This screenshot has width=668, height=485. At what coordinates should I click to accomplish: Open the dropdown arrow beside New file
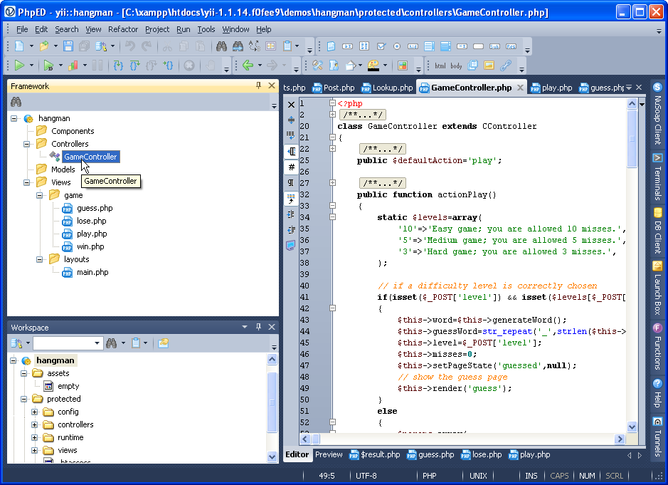(x=31, y=46)
